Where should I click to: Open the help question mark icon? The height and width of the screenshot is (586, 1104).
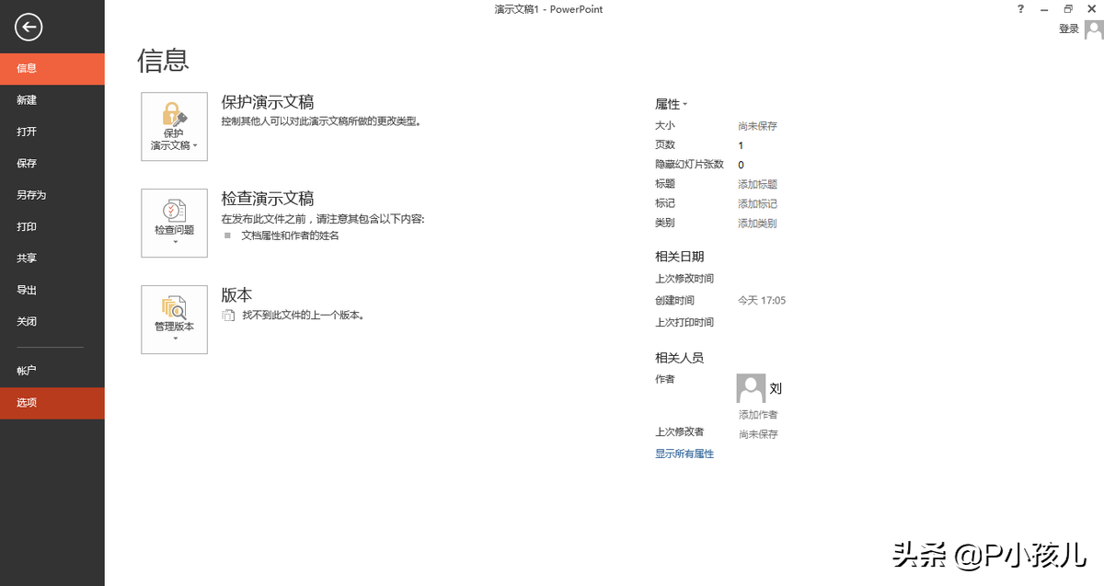(x=1020, y=9)
